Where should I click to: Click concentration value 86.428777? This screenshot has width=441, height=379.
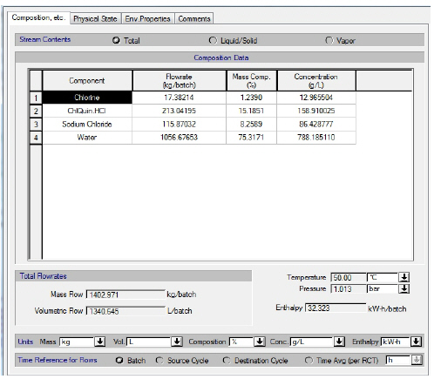316,125
